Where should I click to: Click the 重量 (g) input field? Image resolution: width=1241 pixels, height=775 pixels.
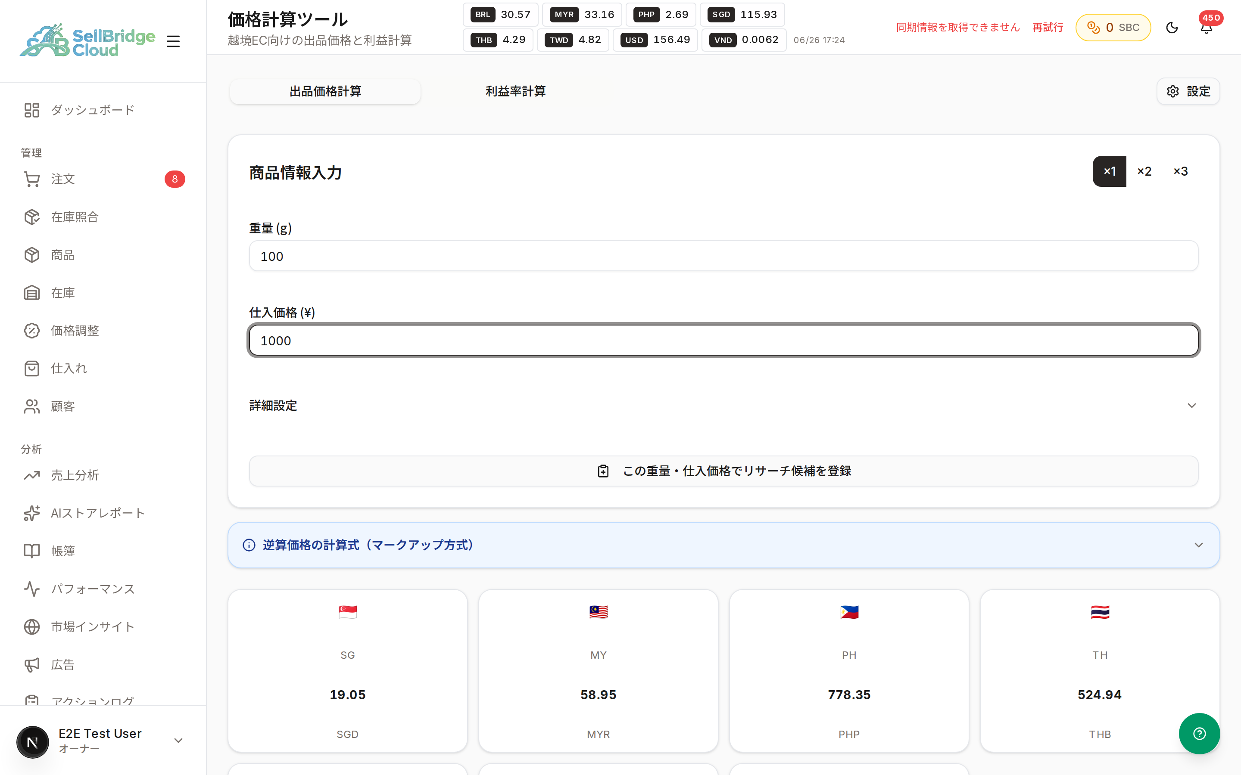(723, 256)
